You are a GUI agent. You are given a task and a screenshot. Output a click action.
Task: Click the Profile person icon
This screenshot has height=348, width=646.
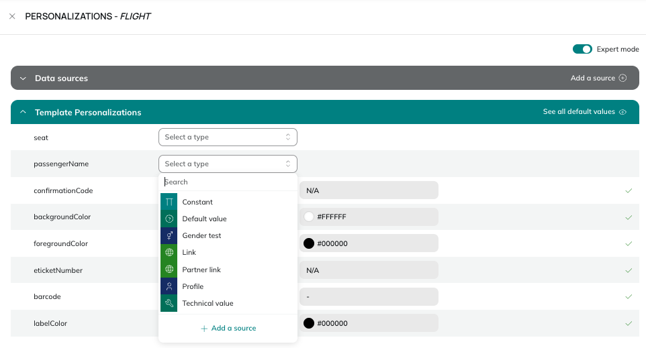point(169,286)
